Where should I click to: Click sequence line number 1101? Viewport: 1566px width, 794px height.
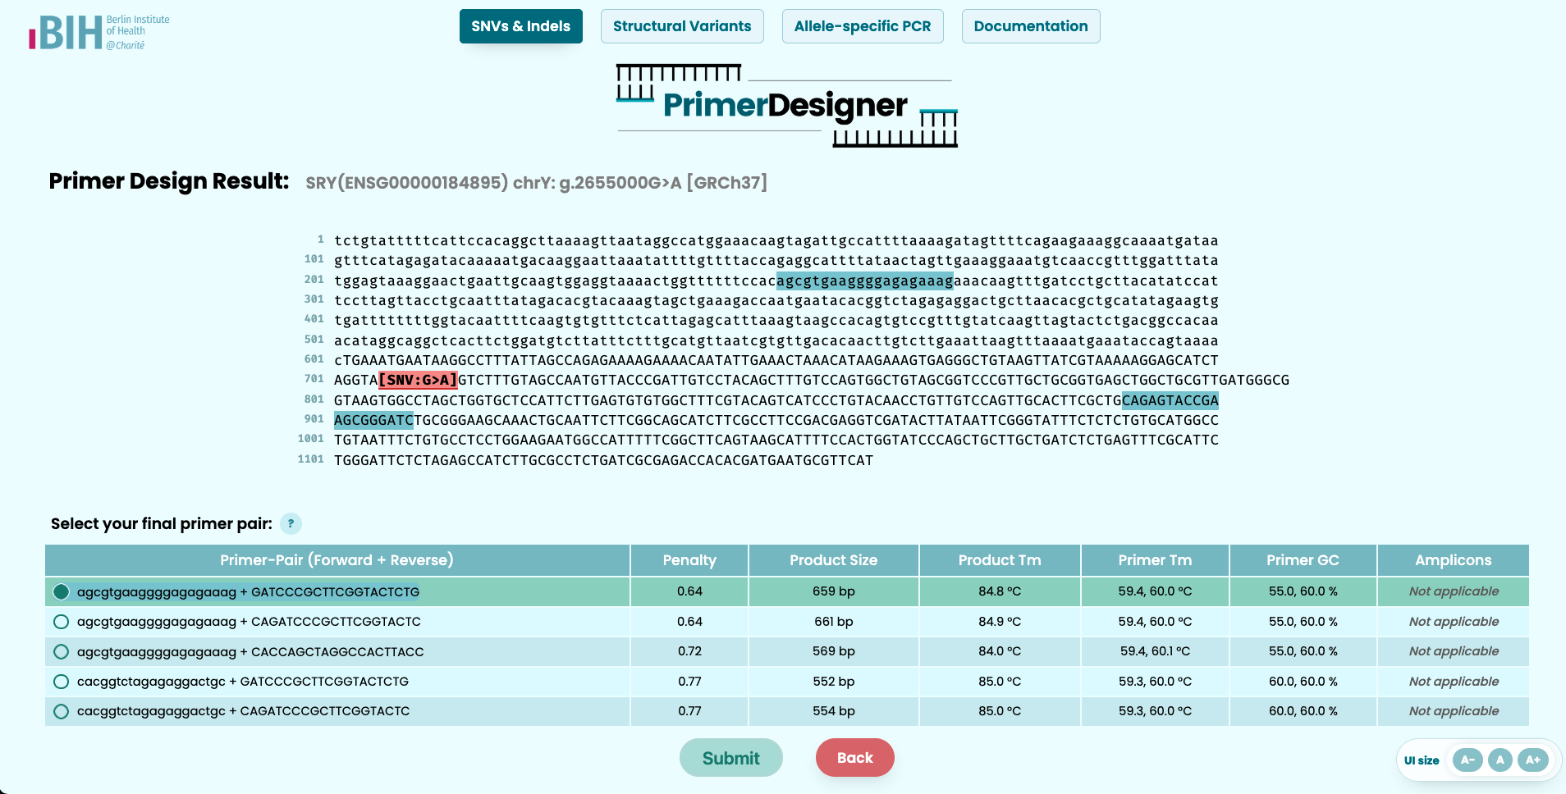pyautogui.click(x=311, y=459)
